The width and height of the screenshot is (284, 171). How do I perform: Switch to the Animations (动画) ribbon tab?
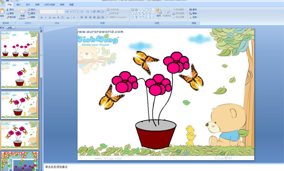37,5
